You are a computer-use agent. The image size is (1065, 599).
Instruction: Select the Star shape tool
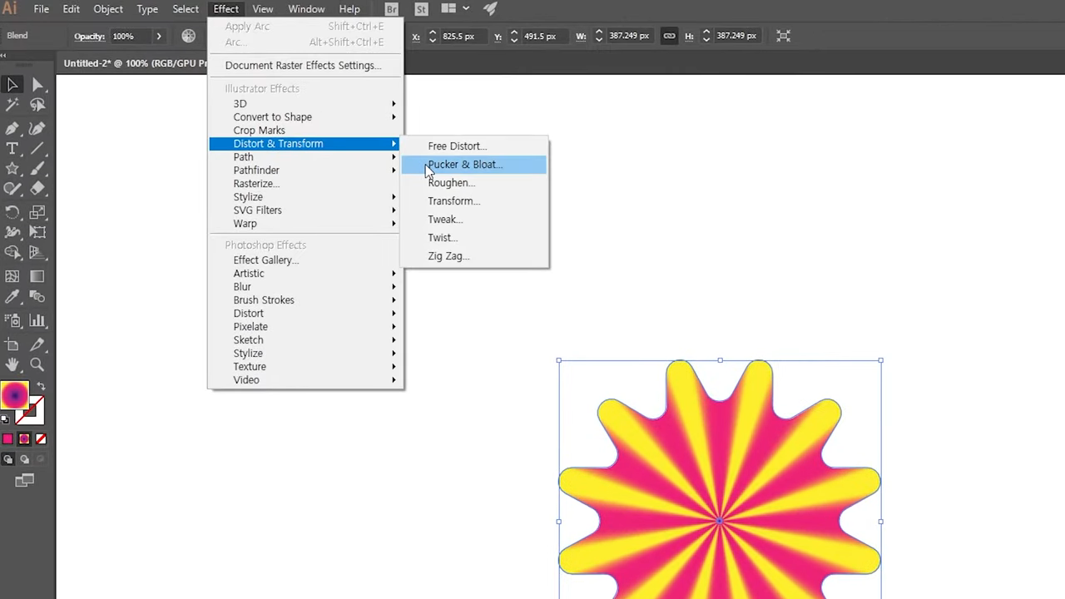coord(12,169)
